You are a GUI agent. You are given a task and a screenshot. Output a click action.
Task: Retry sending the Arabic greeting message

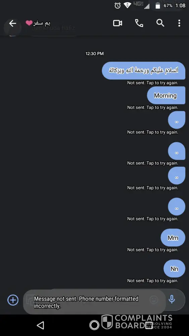[153, 83]
